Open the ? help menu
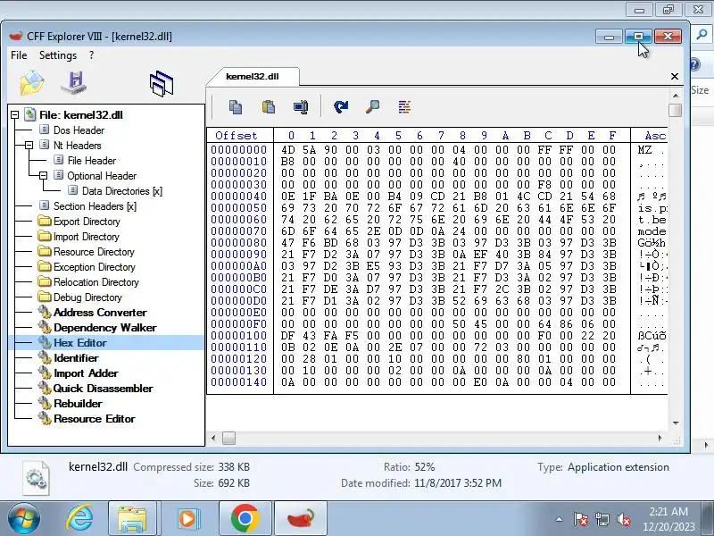Screen dimensions: 714x536 92,55
